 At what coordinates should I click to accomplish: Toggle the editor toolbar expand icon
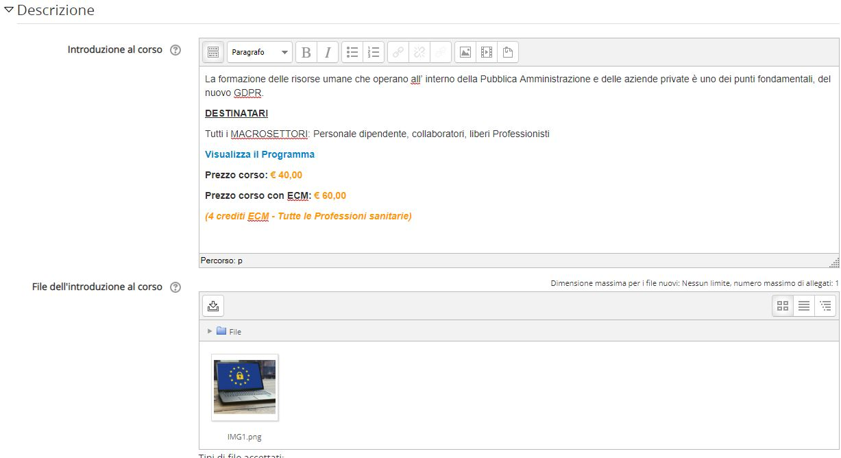(x=212, y=52)
